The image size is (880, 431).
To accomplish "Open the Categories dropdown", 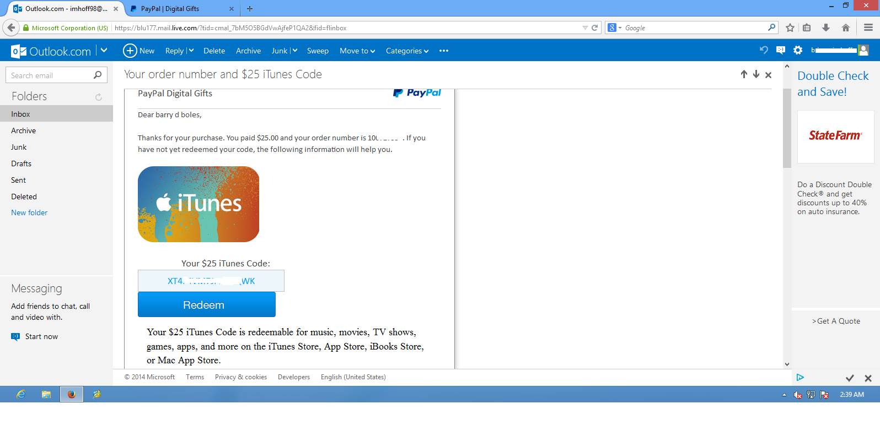I will [407, 51].
